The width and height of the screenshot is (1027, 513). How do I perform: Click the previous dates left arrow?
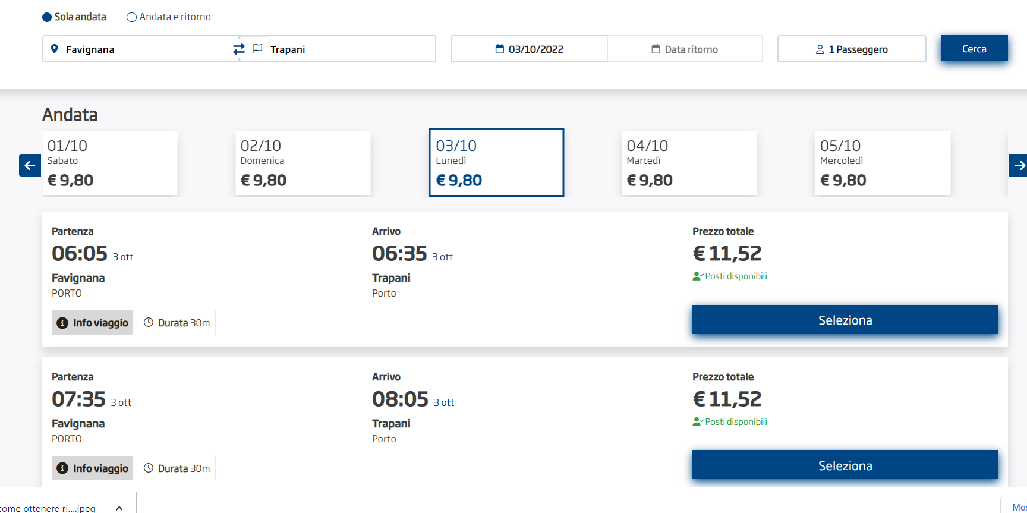[x=30, y=165]
